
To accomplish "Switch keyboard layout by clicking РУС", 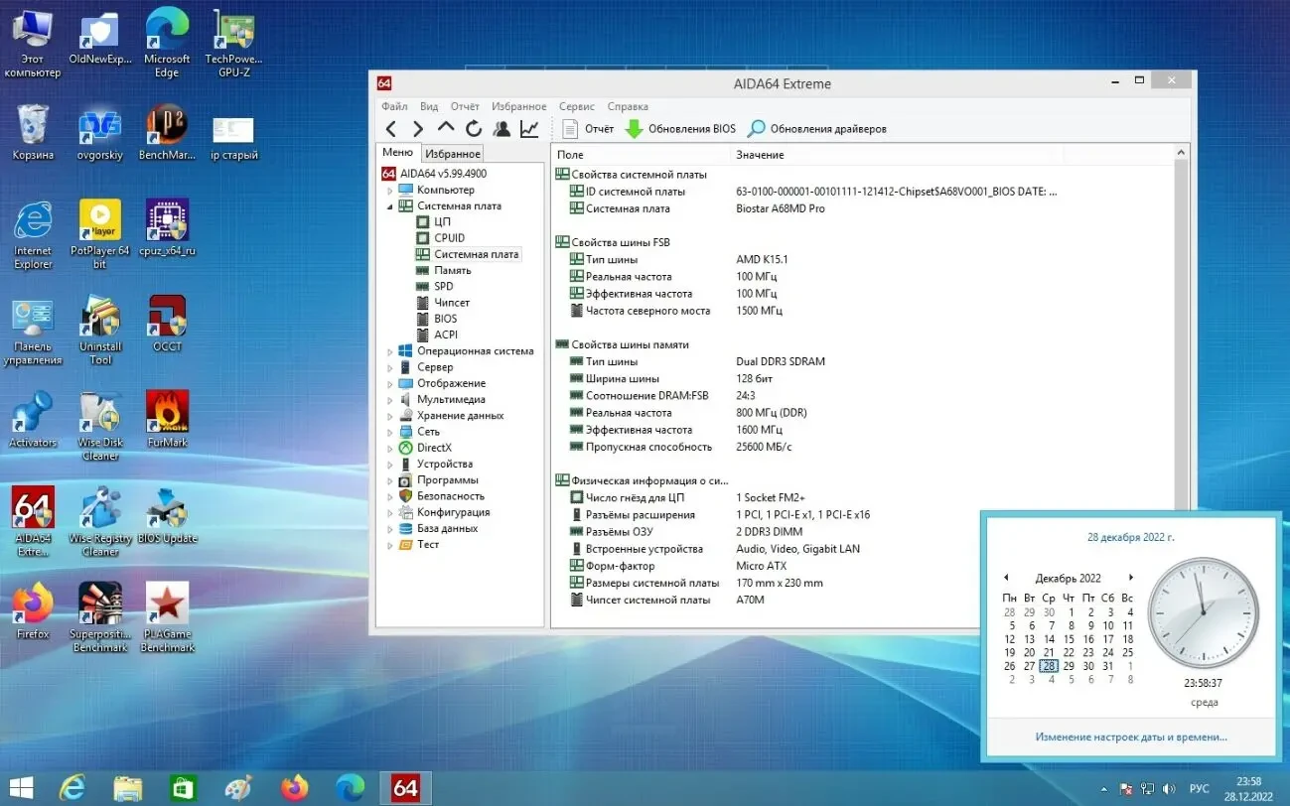I will 1201,789.
